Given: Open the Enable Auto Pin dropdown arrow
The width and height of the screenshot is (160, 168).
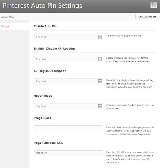Looking at the screenshot, I should tap(100, 37).
